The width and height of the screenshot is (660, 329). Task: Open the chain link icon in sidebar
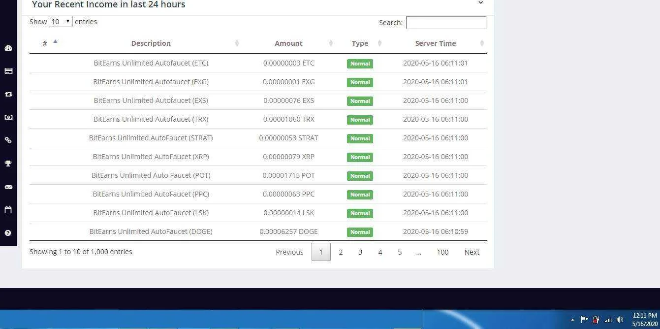(8, 140)
